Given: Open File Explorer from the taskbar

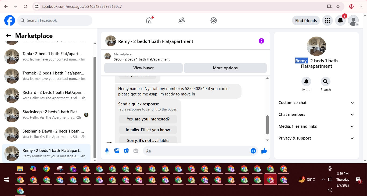Looking at the screenshot, I should point(20,169).
